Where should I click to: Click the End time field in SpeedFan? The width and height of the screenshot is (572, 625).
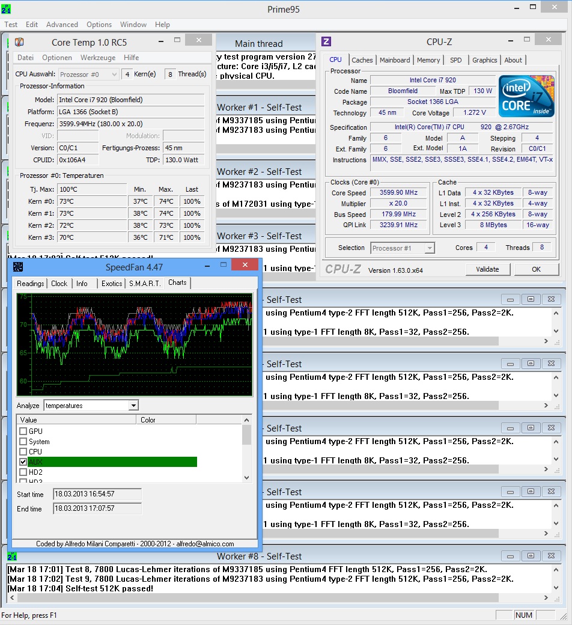coord(97,508)
